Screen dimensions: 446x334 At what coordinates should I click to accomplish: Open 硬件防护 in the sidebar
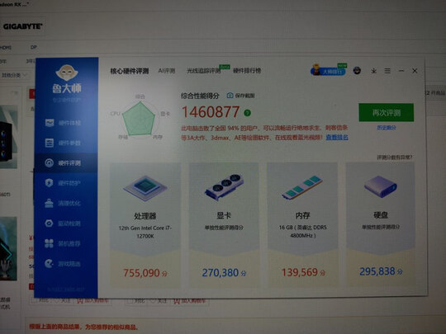pos(63,183)
